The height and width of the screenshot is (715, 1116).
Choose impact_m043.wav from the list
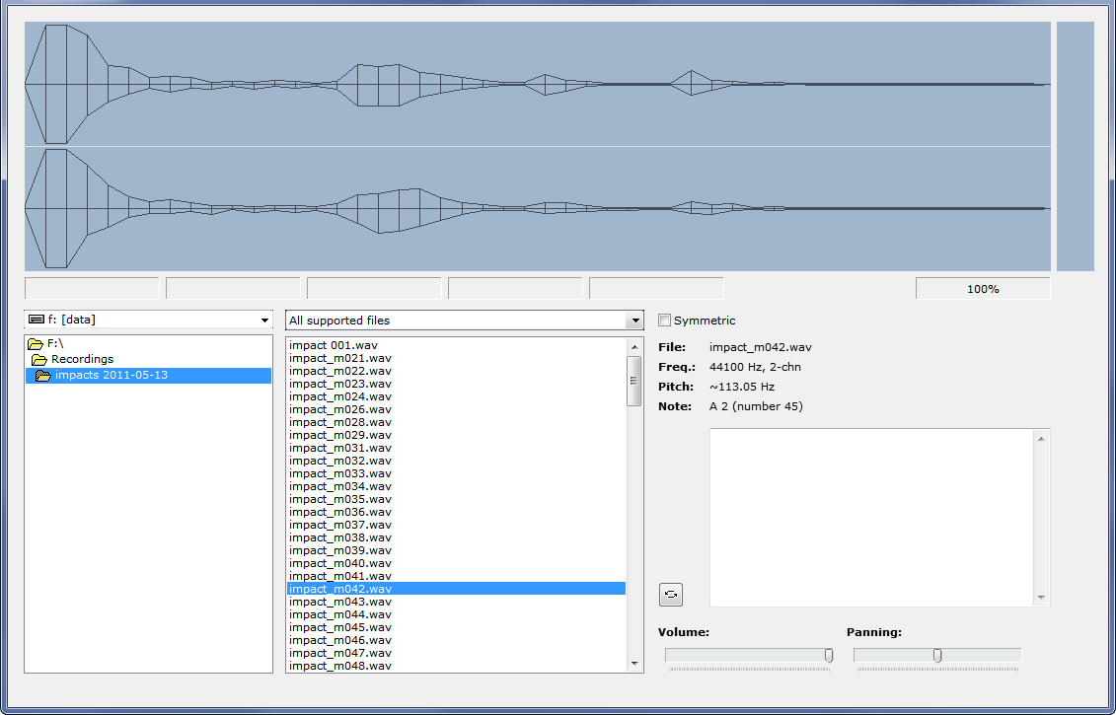click(340, 602)
